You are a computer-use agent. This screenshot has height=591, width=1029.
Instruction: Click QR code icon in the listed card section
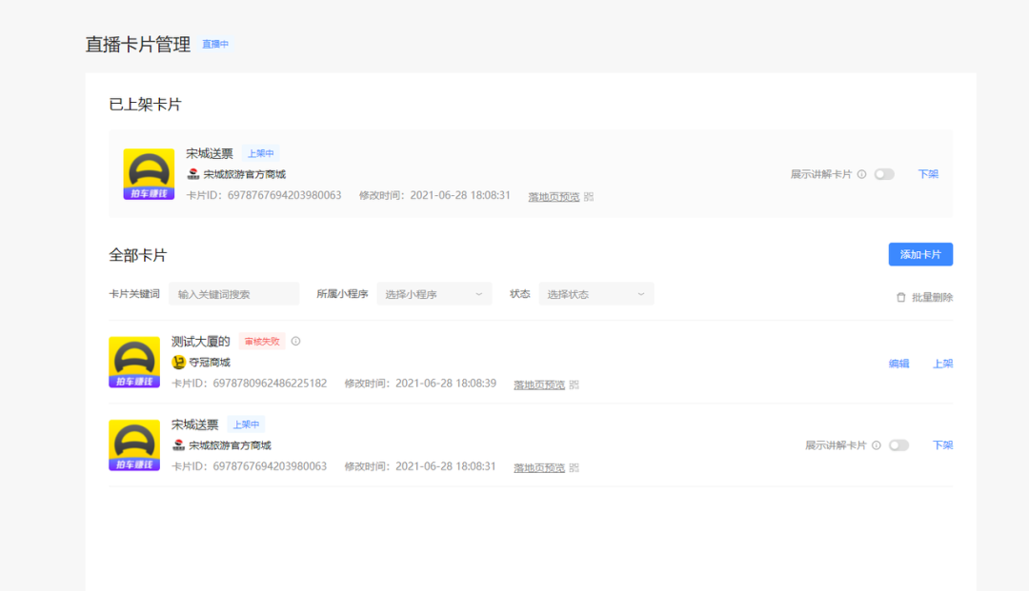(x=589, y=197)
